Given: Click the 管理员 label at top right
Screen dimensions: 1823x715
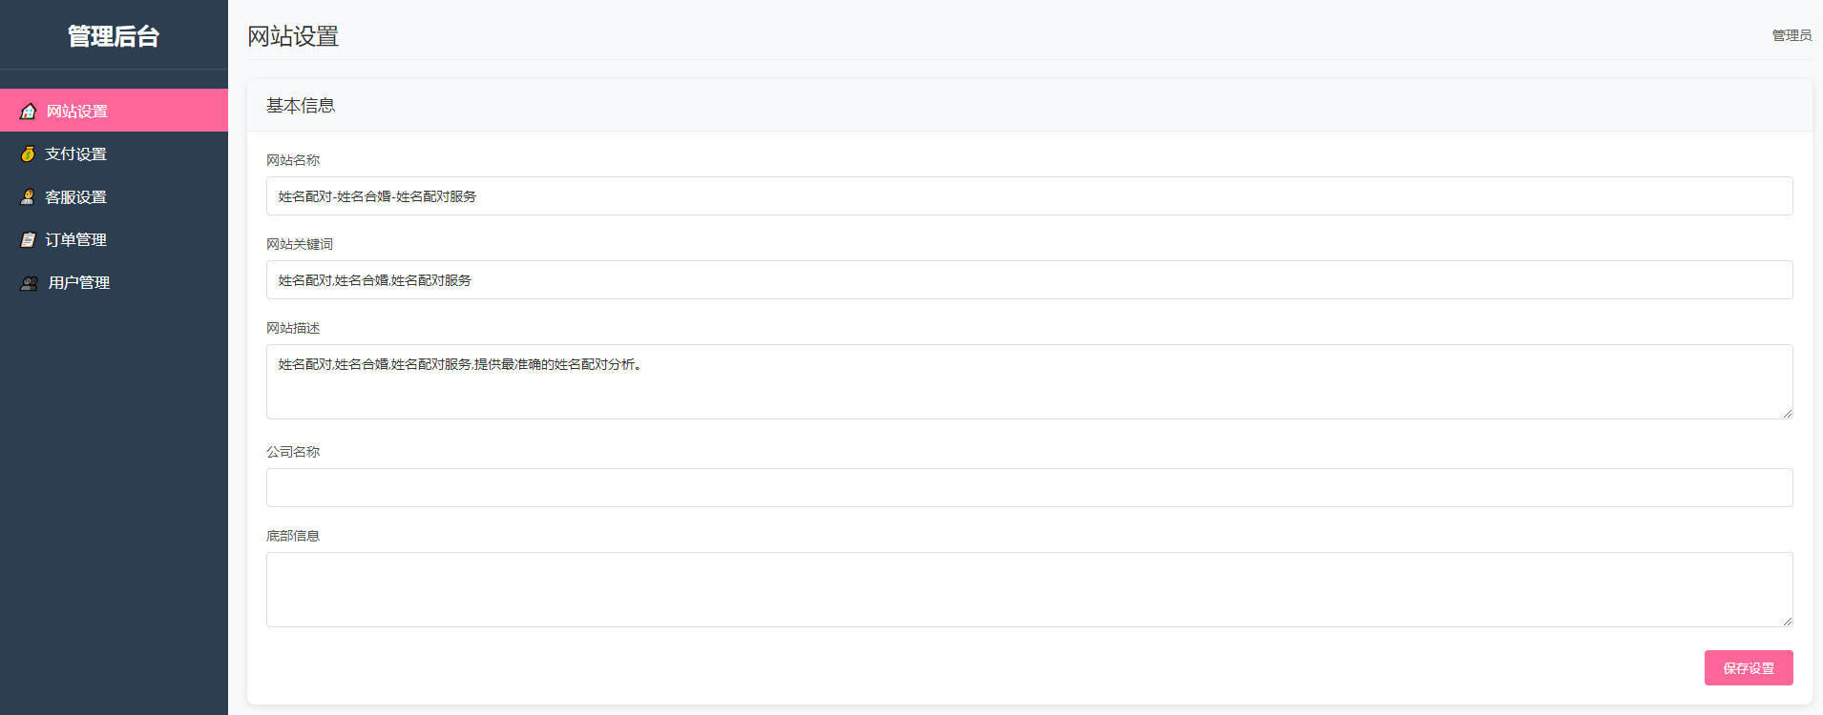Looking at the screenshot, I should pyautogui.click(x=1792, y=35).
